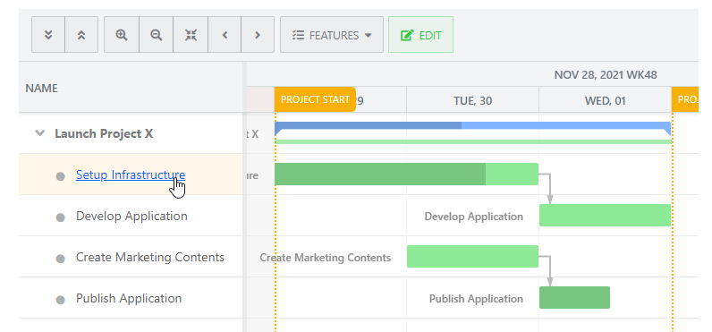
Task: Click the Develop Application green task bar
Action: coord(605,216)
